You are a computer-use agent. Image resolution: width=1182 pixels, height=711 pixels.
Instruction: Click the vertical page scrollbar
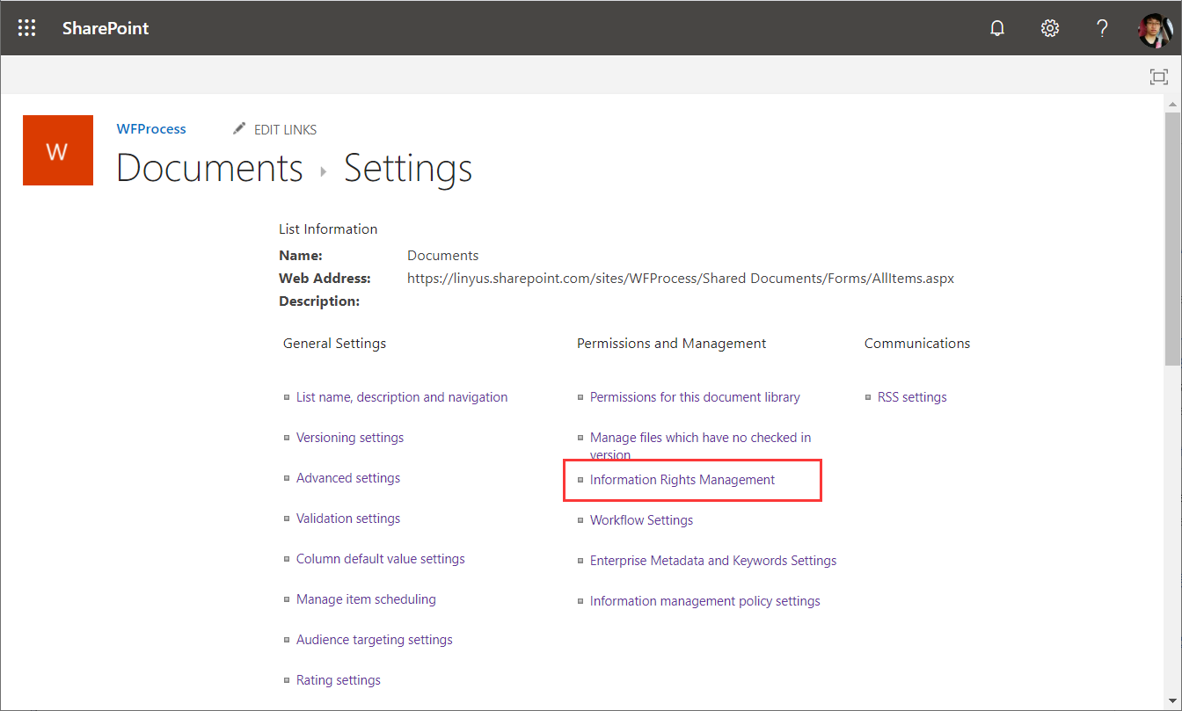click(x=1172, y=237)
